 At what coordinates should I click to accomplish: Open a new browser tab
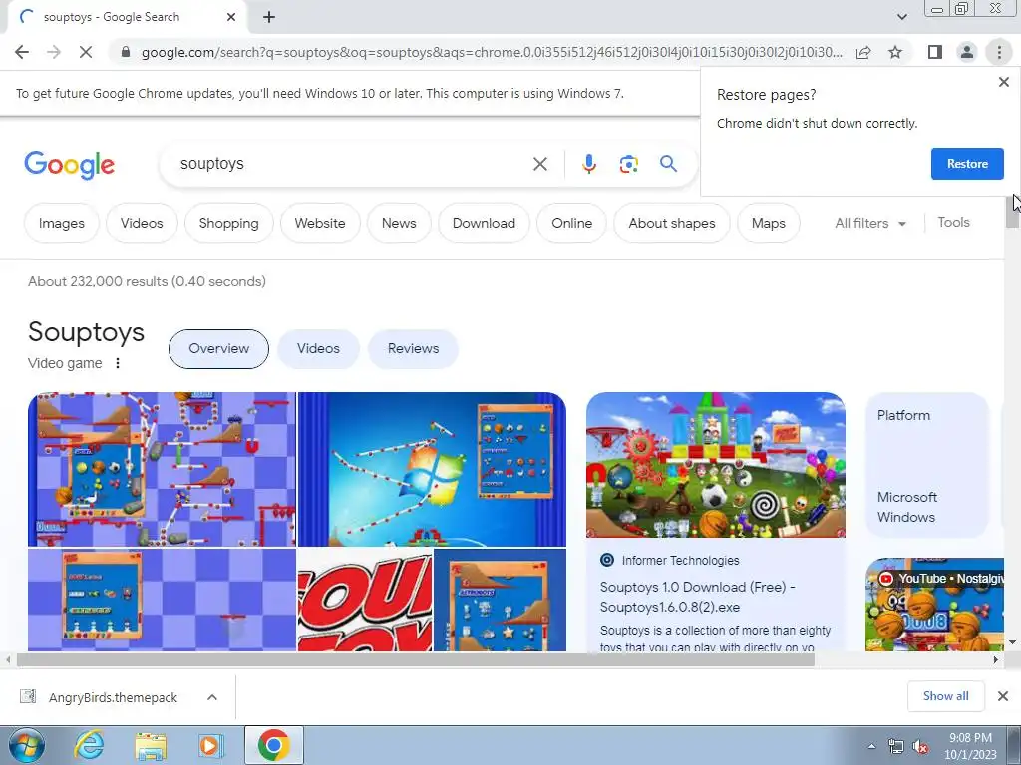(x=269, y=18)
